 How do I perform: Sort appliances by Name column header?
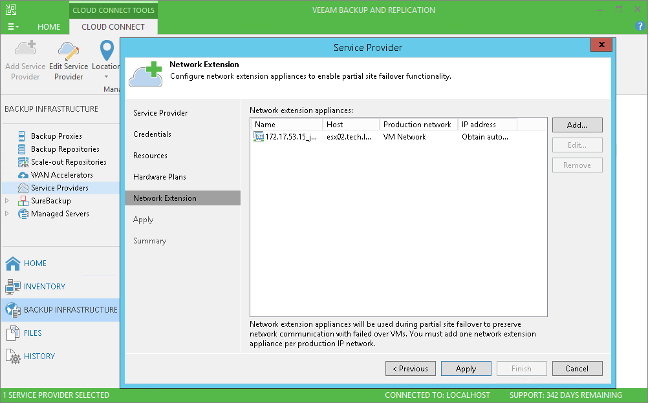286,124
